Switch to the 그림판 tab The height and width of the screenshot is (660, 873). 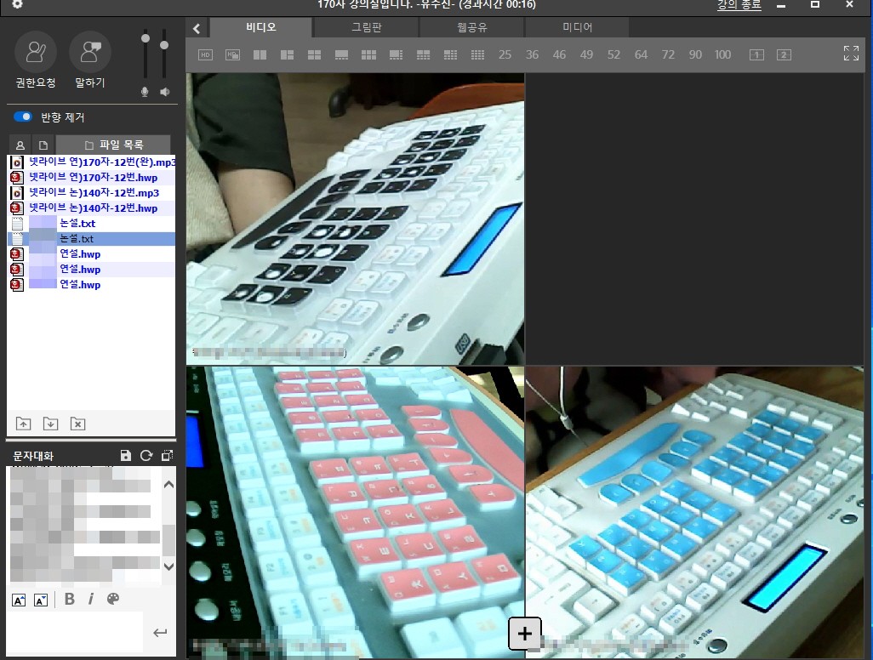point(367,27)
